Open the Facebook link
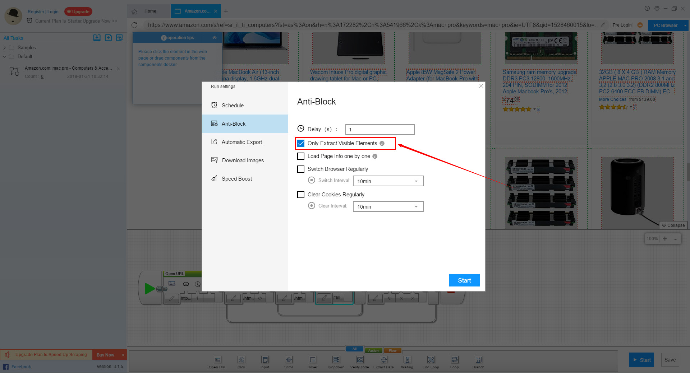690x373 pixels. point(21,367)
